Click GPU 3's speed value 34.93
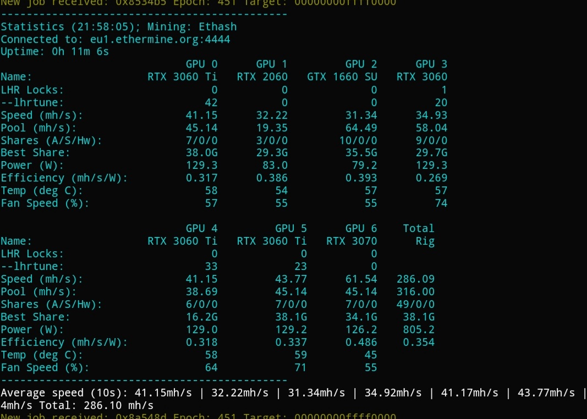The width and height of the screenshot is (587, 419). click(x=431, y=115)
